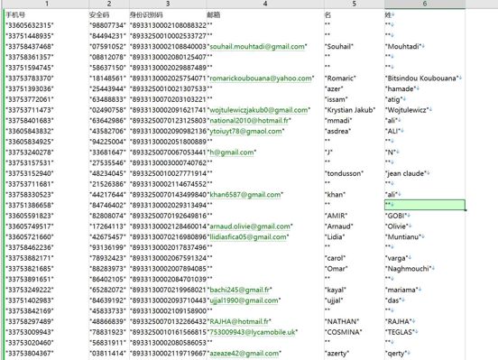Click the green highlighted active cell
Image resolution: width=498 pixels, height=360 pixels.
(425, 205)
